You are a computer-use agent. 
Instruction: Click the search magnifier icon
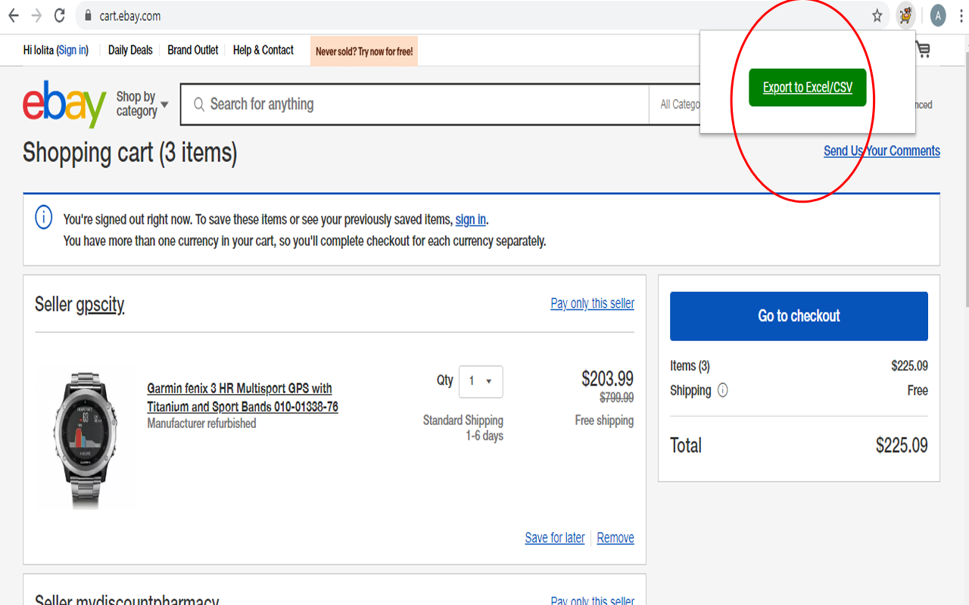tap(198, 104)
